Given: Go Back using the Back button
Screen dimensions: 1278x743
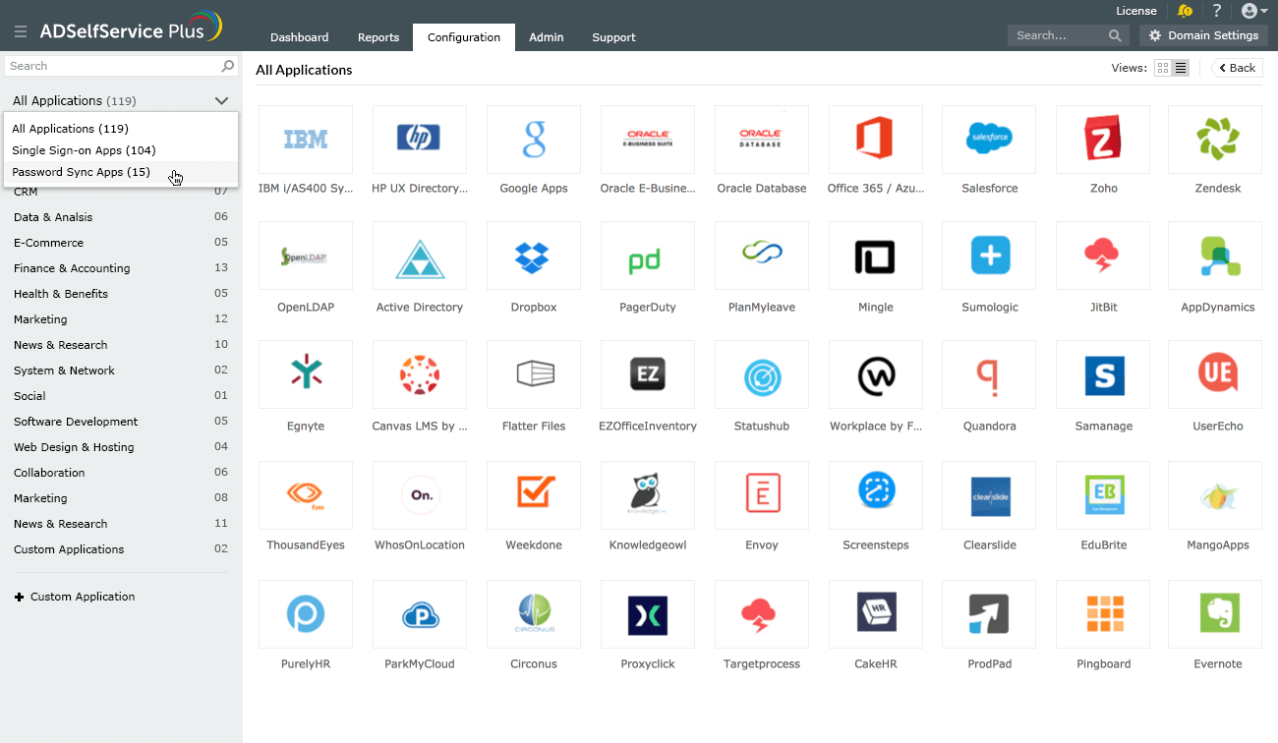Looking at the screenshot, I should tap(1238, 68).
